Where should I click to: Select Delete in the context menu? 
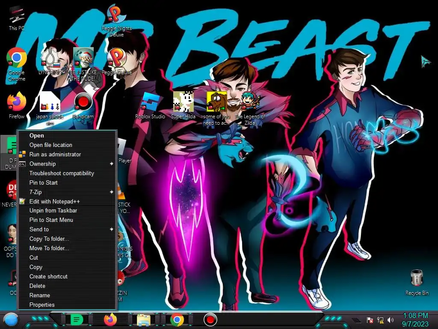(x=67, y=286)
